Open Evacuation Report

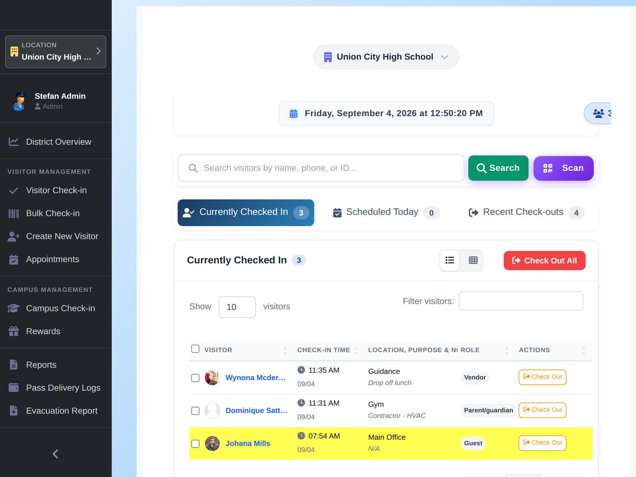point(55,411)
